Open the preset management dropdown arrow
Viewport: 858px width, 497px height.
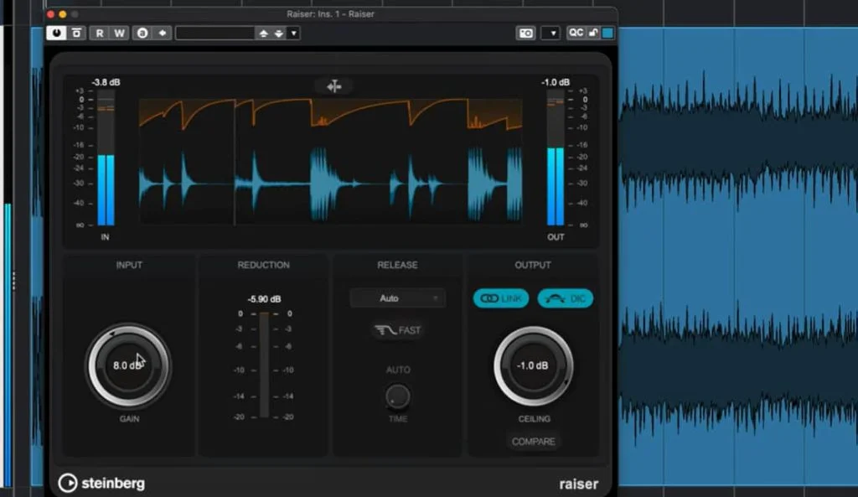[294, 34]
